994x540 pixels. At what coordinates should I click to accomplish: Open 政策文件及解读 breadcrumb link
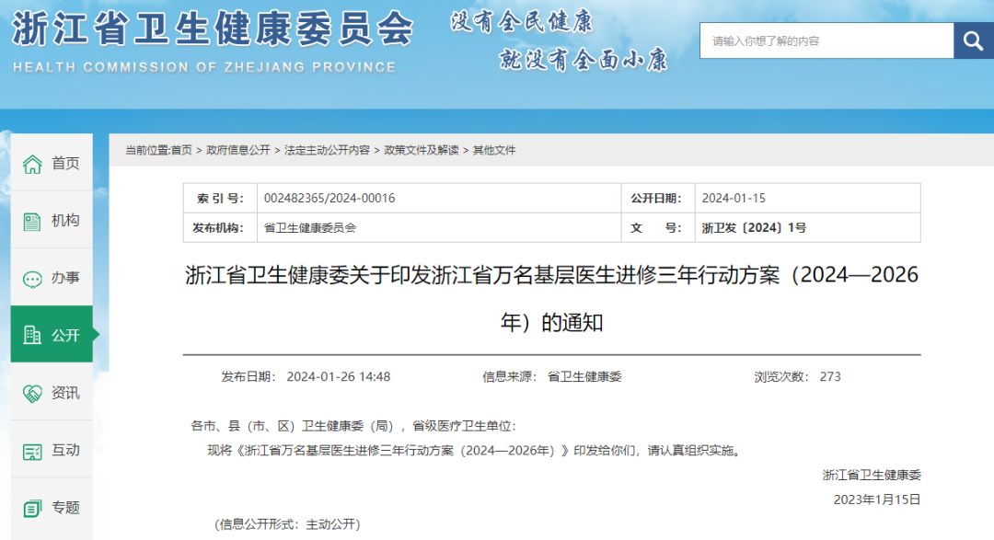click(x=422, y=150)
